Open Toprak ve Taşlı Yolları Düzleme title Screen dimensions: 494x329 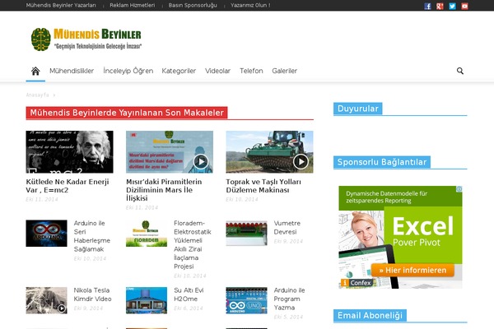coord(263,186)
